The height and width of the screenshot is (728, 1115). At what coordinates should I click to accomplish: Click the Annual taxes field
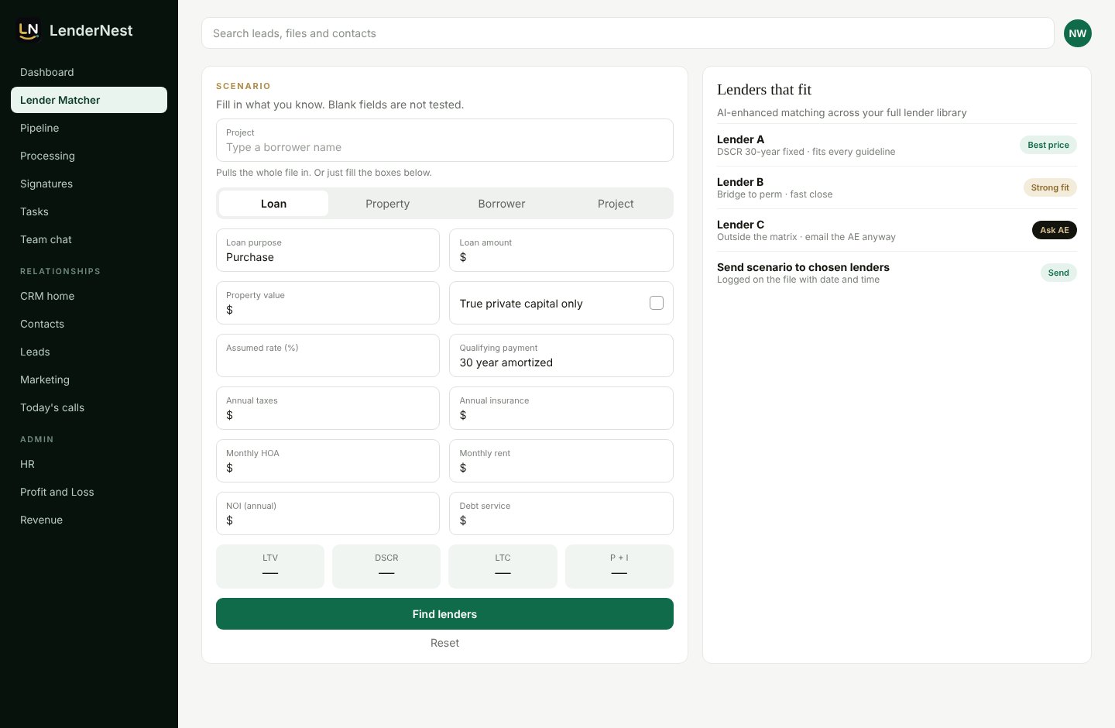click(x=328, y=408)
